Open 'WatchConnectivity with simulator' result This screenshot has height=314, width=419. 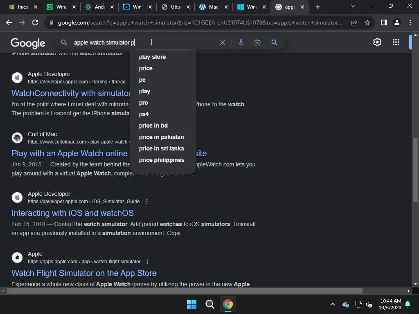click(x=71, y=93)
